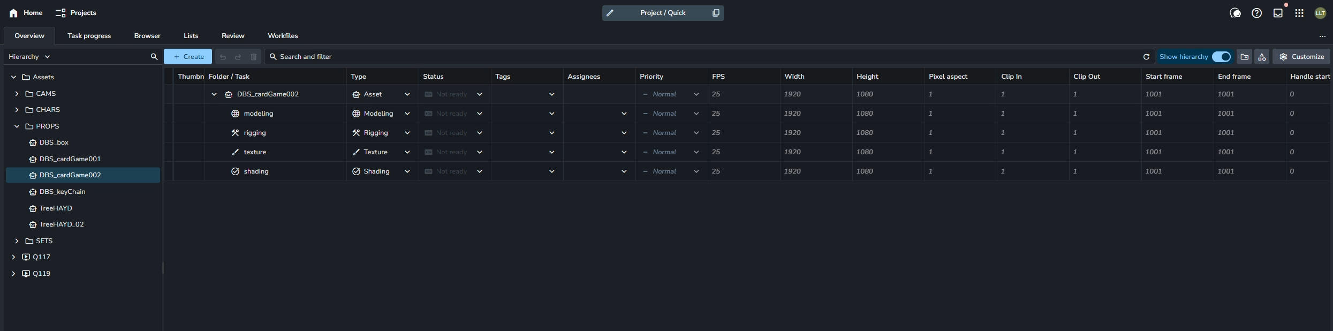Click the add-folder icon next to hierarchy toggle

1245,57
